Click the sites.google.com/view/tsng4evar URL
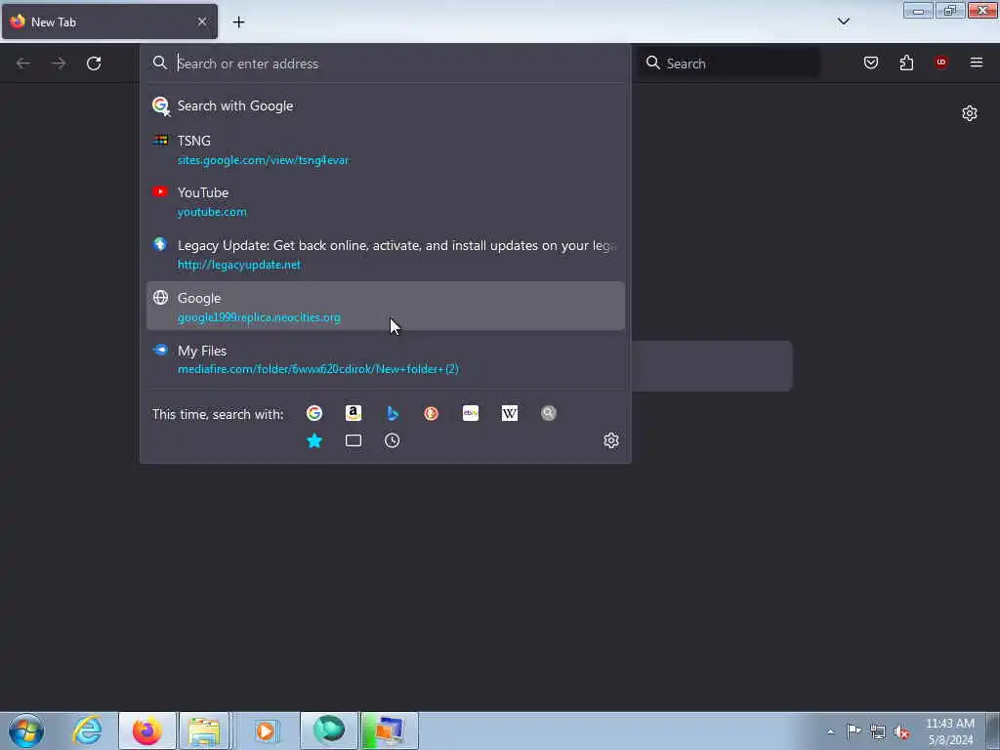Viewport: 1000px width, 750px height. point(263,160)
